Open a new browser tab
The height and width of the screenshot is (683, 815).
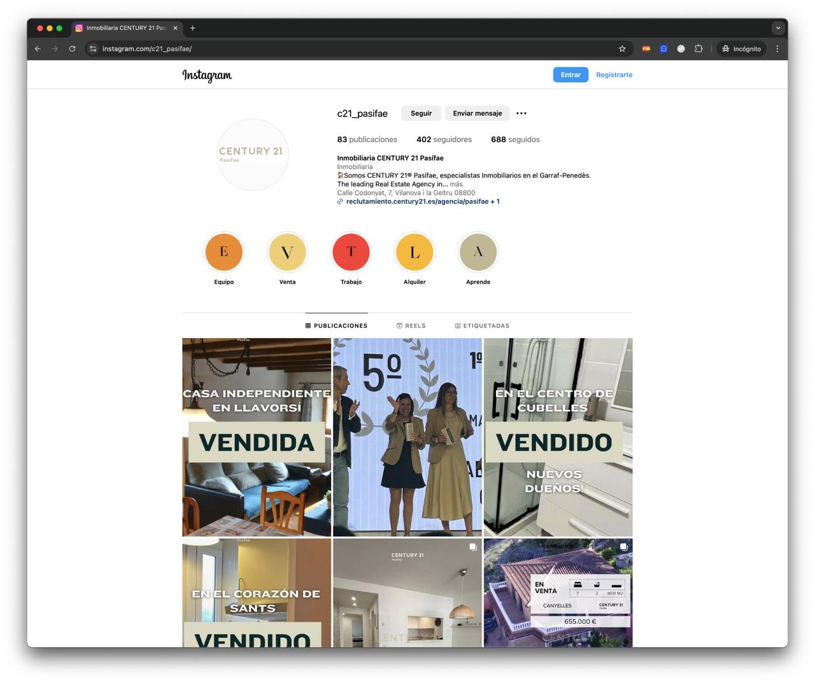(192, 28)
